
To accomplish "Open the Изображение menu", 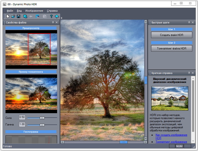I will pyautogui.click(x=34, y=11).
